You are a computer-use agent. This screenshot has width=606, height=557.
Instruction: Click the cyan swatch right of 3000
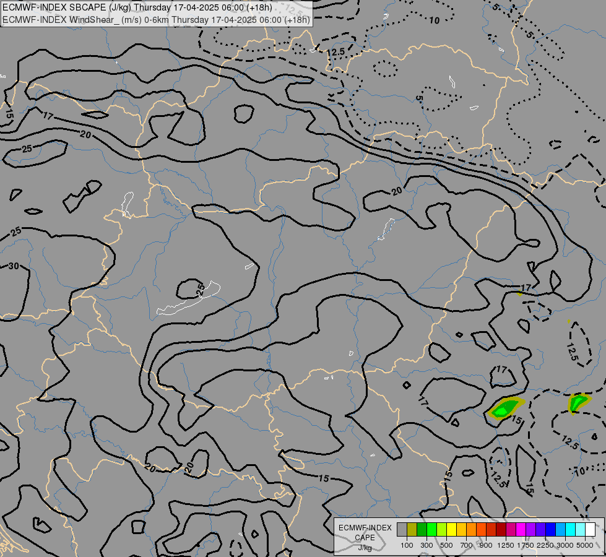(x=571, y=529)
